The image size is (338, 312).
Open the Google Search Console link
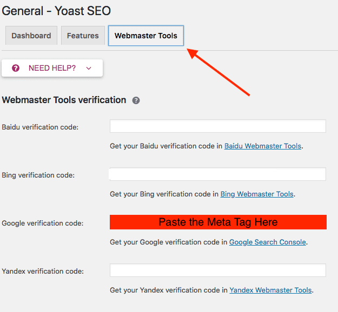[268, 242]
